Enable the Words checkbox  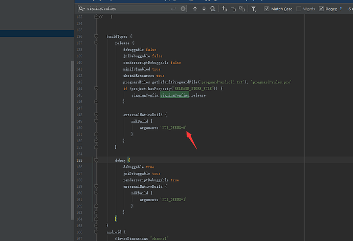[x=299, y=9]
